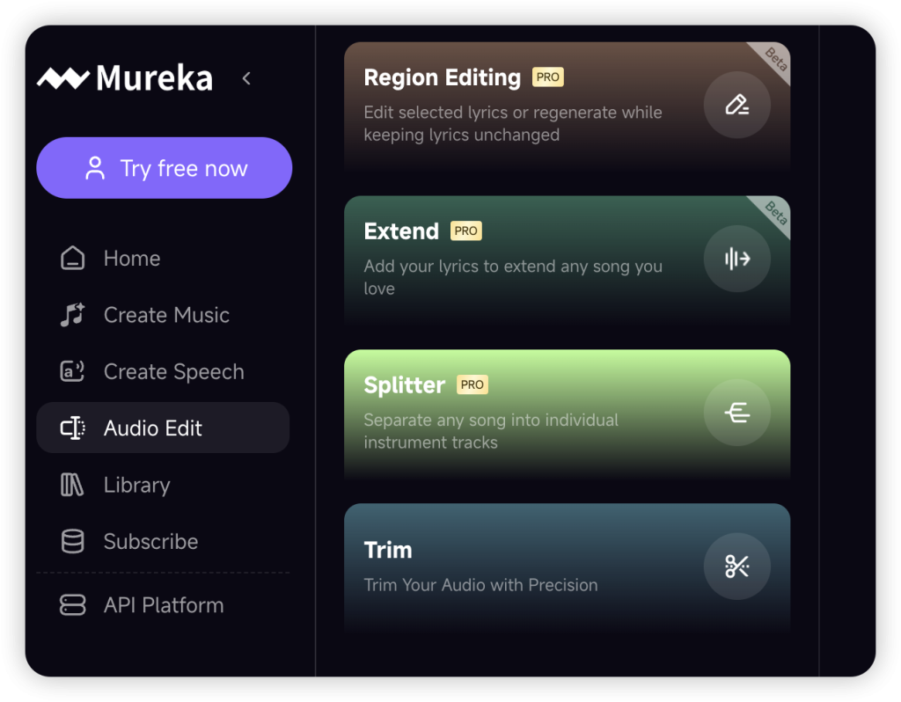Viewport: 901px width, 702px height.
Task: Click the Region Editing pencil icon
Action: tap(736, 105)
